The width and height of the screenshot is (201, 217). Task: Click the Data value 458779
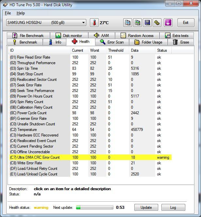point(137,130)
